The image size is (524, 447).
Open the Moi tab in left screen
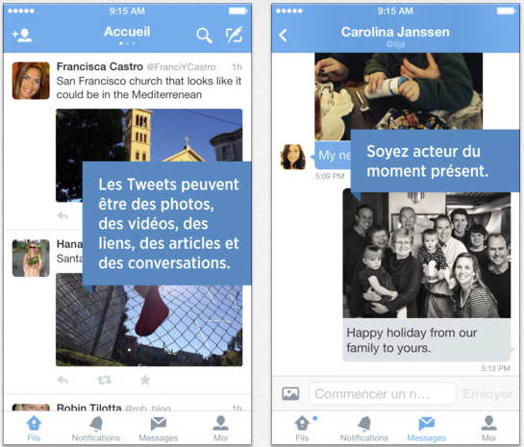point(220,429)
